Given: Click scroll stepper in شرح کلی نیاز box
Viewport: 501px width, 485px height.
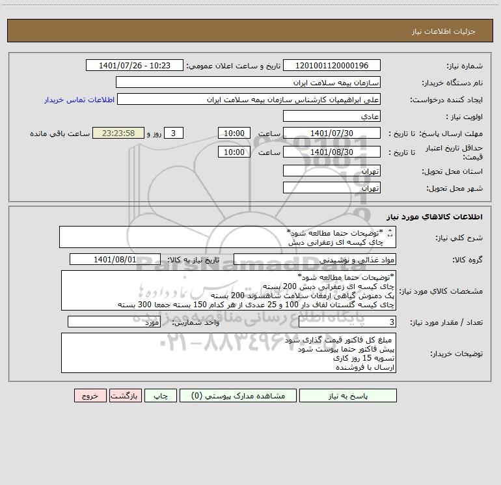Looking at the screenshot, I should click(390, 233).
